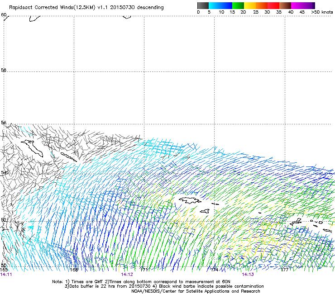Viewport: 335px width, 294px height.
Task: Click the longitude label 171
Action: [x=144, y=270]
